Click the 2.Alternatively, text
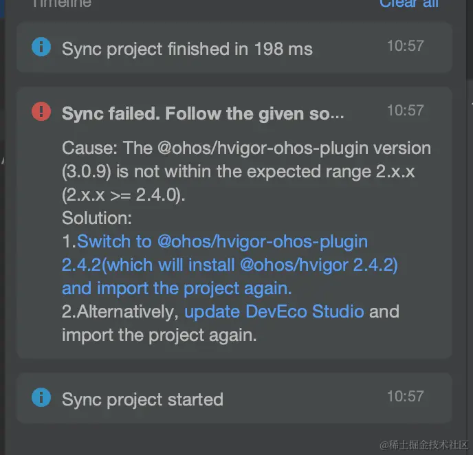The width and height of the screenshot is (473, 455). click(x=121, y=311)
